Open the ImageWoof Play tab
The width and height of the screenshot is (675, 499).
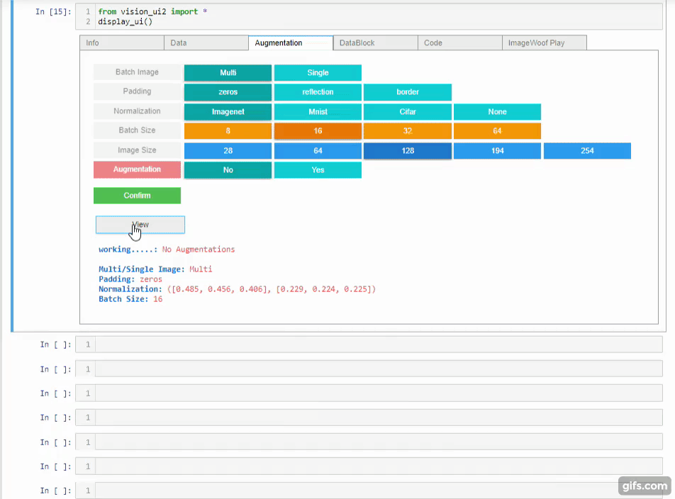(x=544, y=43)
